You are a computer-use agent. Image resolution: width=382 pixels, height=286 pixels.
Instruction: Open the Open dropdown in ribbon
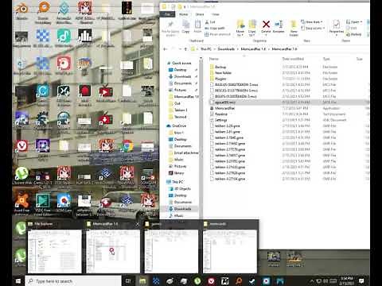click(354, 22)
